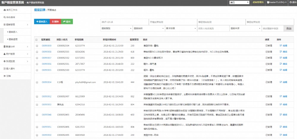Viewport: 297px width, 139px height.
Task: Select 個案錄入 submenu item in sidebar
Action: (17, 32)
